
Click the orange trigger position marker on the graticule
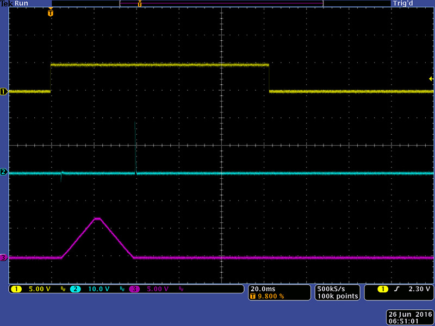[x=51, y=12]
